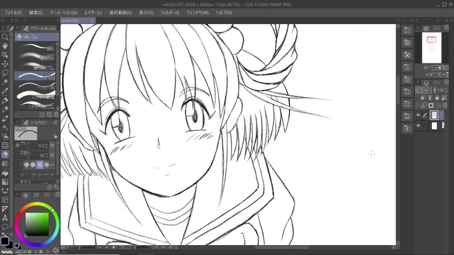Image resolution: width=454 pixels, height=255 pixels.
Task: Open the layer blend mode dropdown
Action: click(422, 91)
